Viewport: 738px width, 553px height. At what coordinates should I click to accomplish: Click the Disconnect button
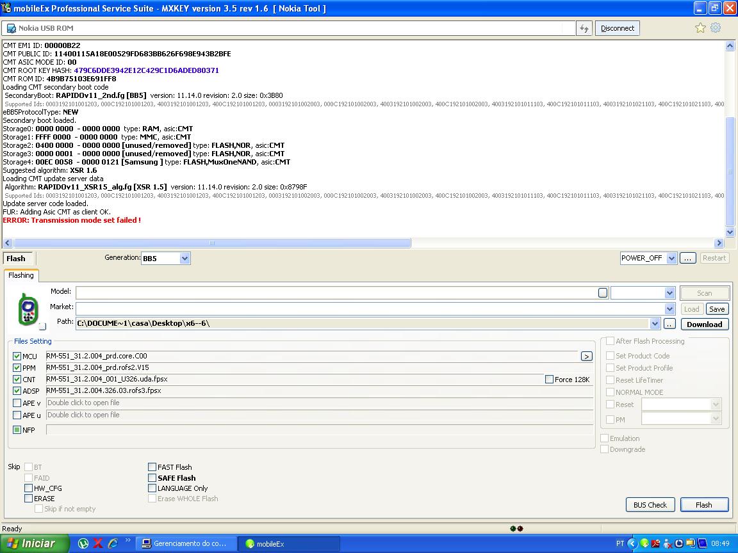click(x=617, y=28)
